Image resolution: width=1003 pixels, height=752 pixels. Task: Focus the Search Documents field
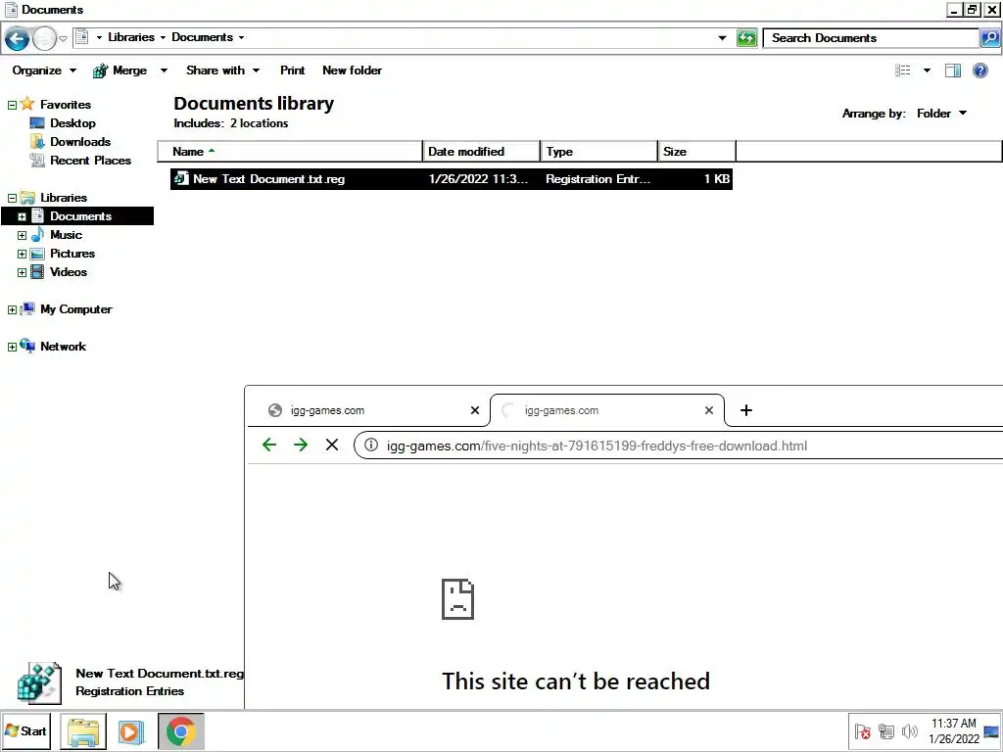point(871,38)
